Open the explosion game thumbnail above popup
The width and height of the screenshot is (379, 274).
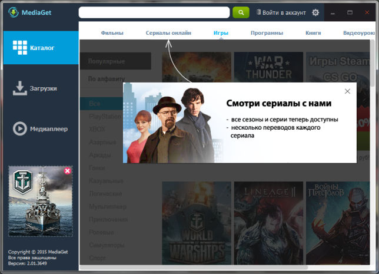pos(197,67)
